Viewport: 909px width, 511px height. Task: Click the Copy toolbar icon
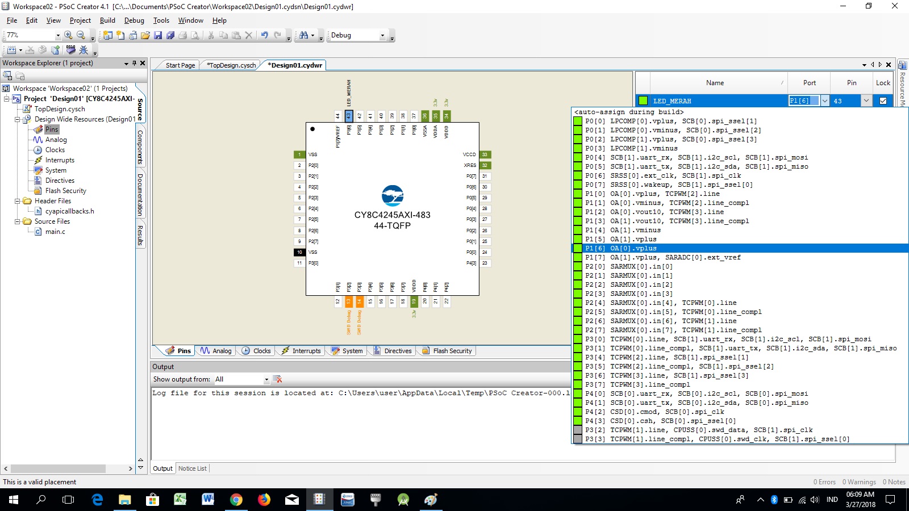(x=223, y=35)
